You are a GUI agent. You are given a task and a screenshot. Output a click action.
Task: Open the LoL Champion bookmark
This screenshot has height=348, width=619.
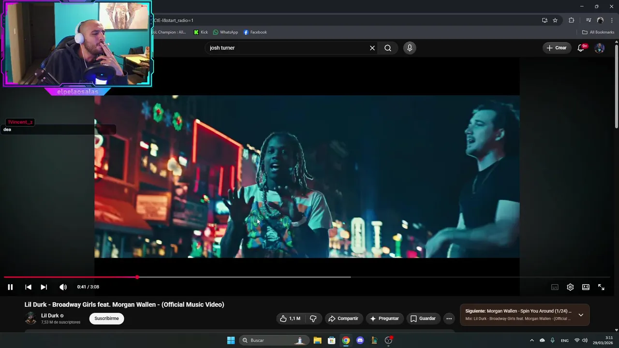coord(170,32)
